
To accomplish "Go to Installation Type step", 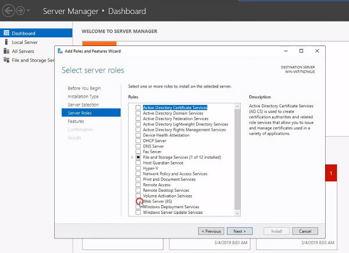I will tap(83, 96).
